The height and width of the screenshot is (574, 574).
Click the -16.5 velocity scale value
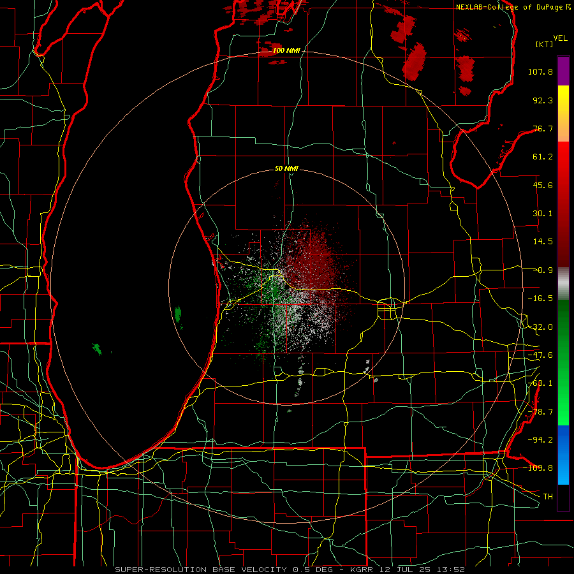pos(540,298)
